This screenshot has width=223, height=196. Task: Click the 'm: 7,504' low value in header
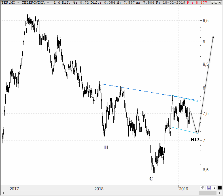[x=145, y=3]
